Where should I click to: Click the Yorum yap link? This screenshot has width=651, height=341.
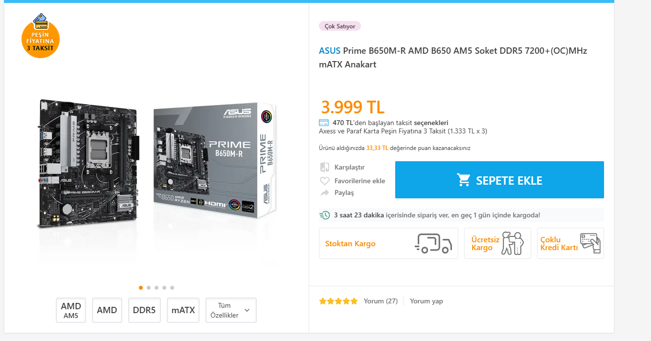click(427, 301)
